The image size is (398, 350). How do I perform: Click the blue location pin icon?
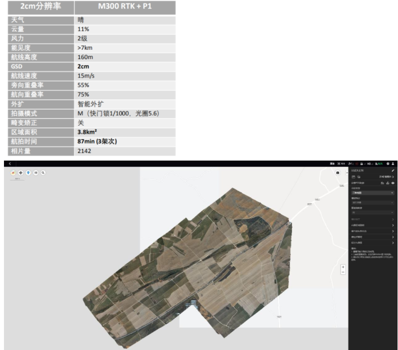(x=28, y=173)
